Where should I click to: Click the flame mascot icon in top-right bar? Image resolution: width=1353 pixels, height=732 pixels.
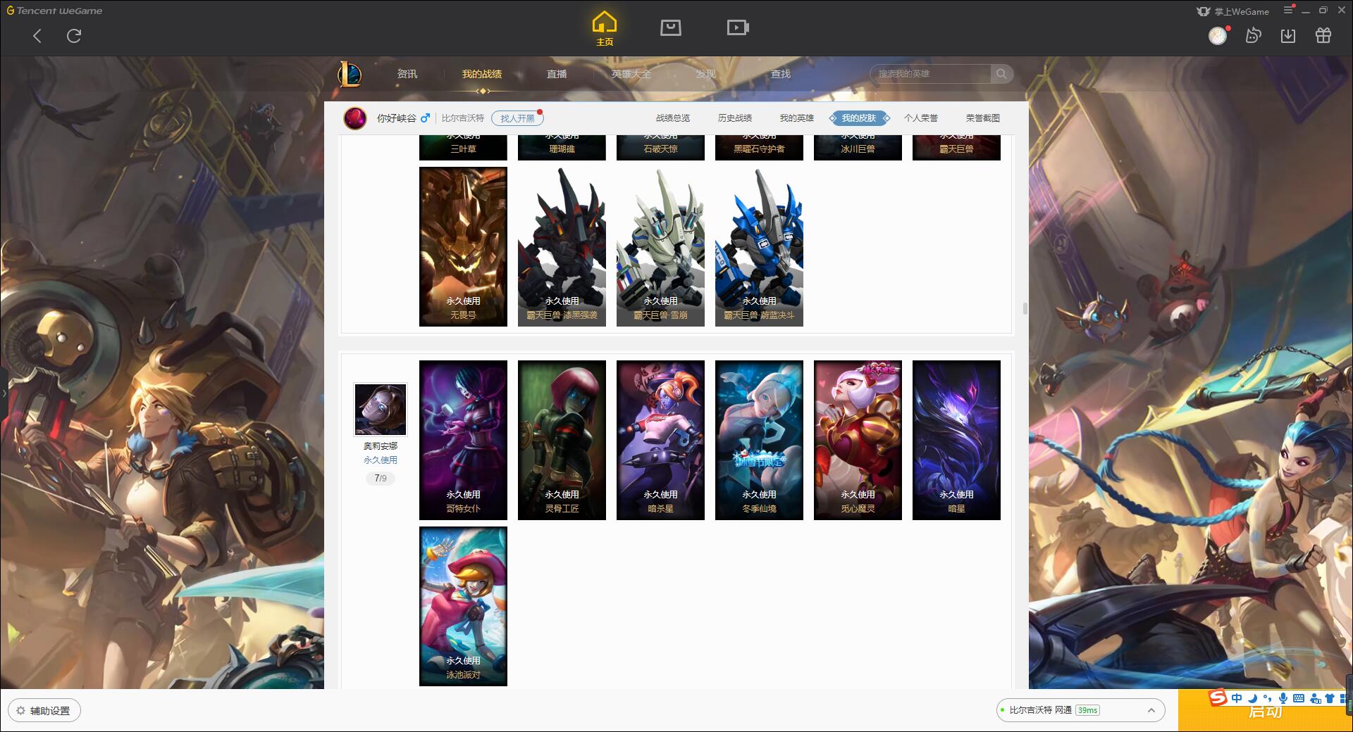1253,35
